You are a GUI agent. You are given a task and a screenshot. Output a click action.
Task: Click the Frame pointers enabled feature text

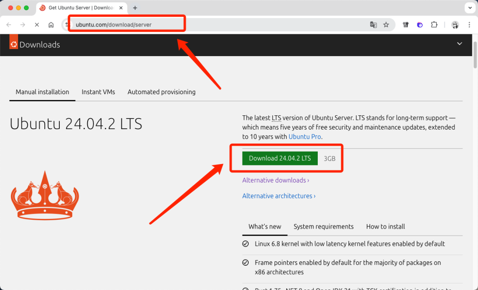click(348, 267)
